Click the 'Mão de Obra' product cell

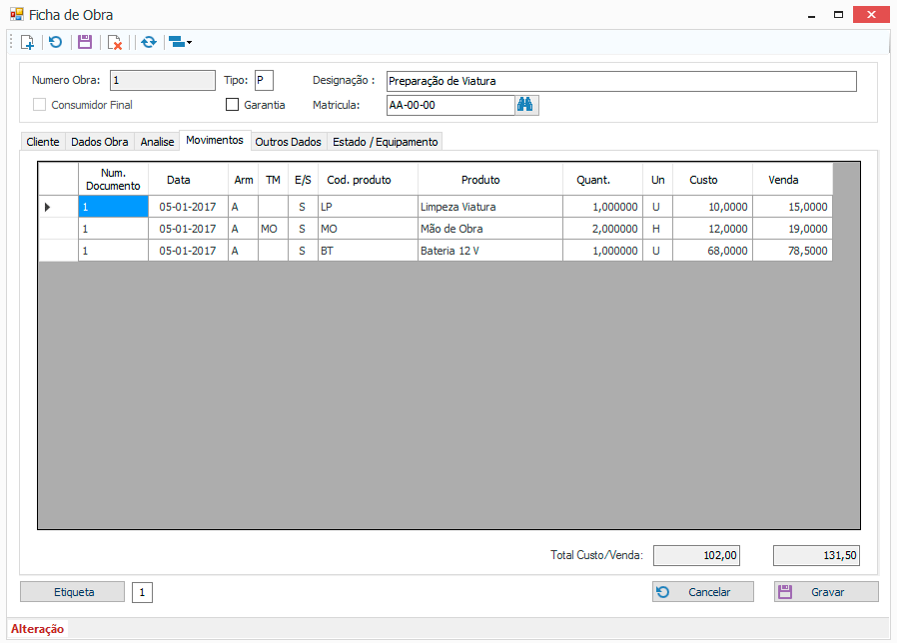(490, 229)
